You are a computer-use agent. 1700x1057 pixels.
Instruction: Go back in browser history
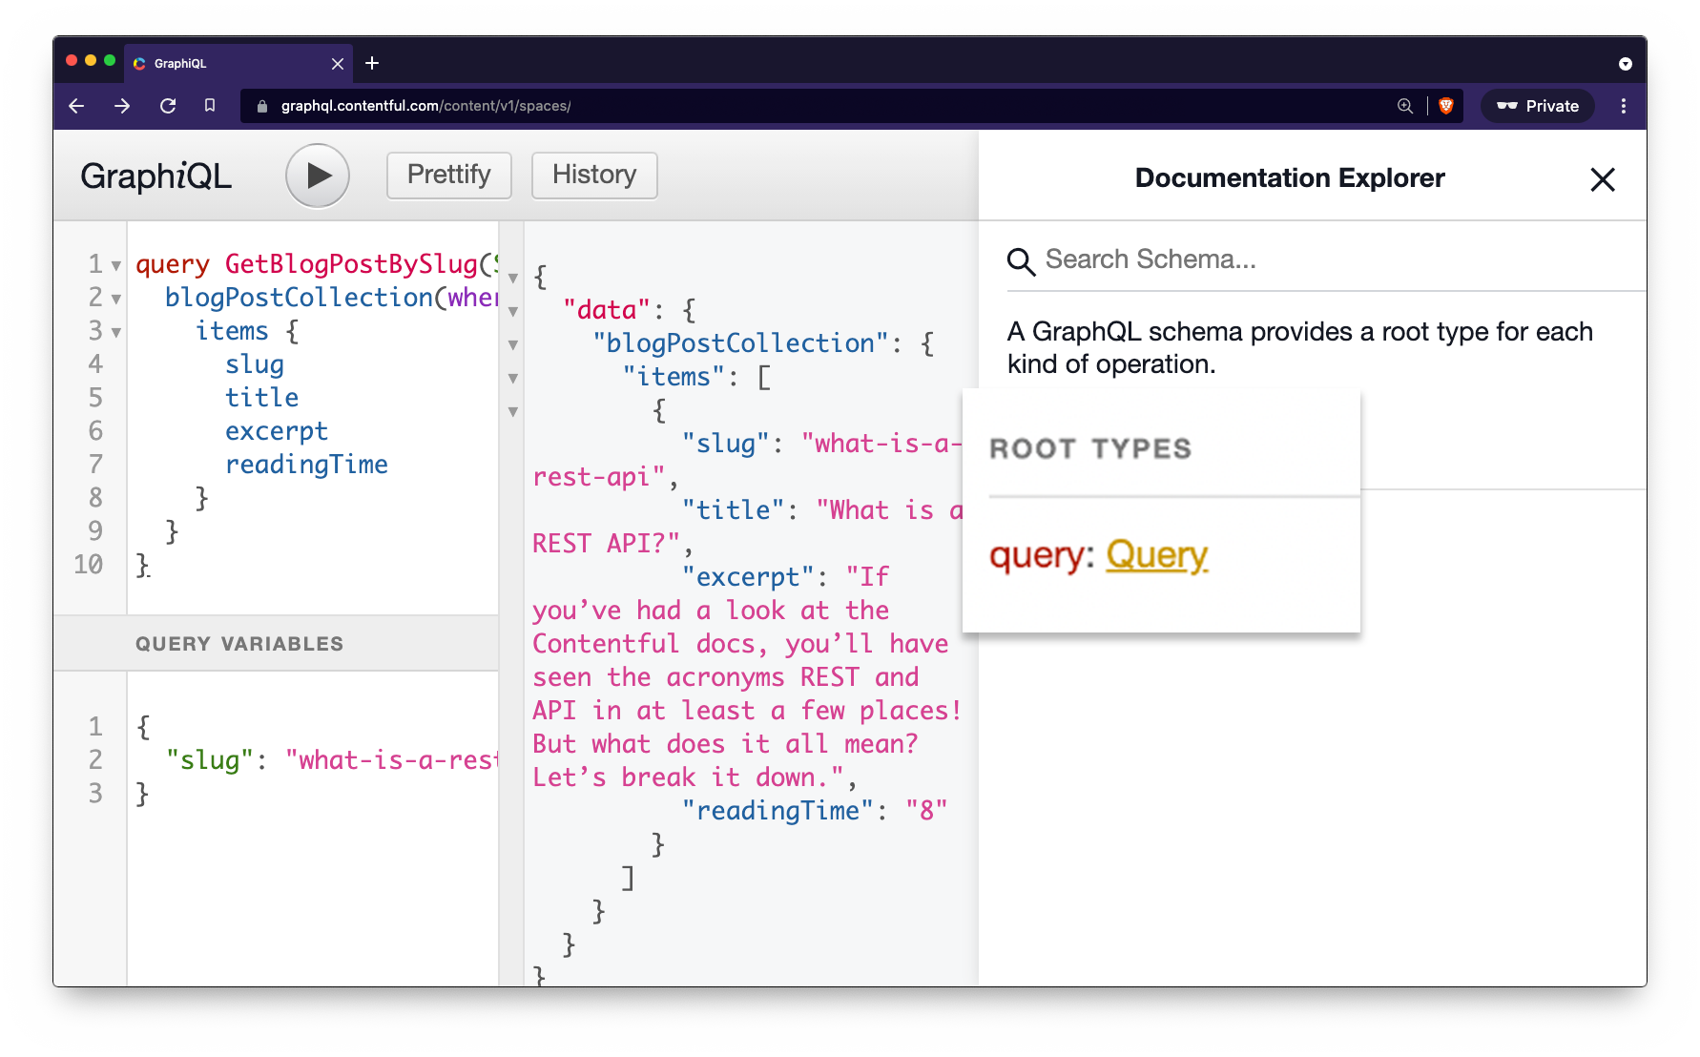click(77, 106)
